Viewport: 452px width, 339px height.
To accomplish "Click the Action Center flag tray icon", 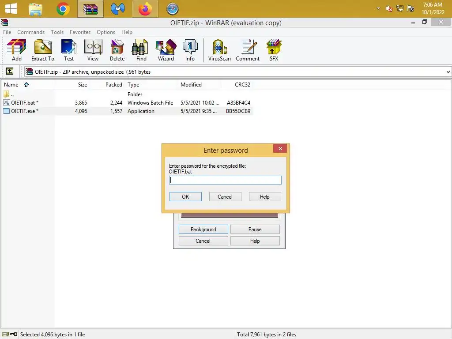I will click(411, 8).
